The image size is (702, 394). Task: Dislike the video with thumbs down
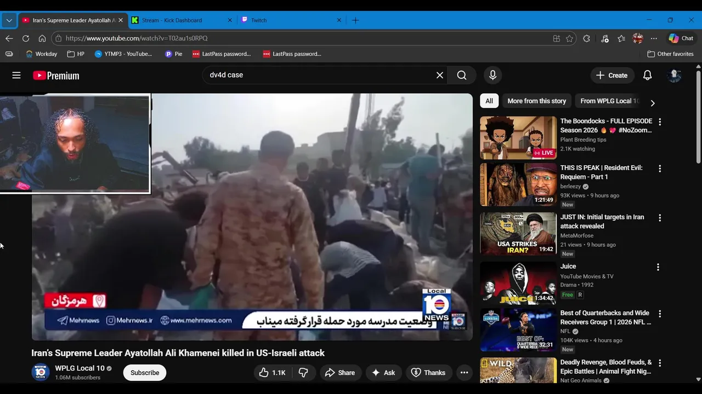(x=303, y=373)
